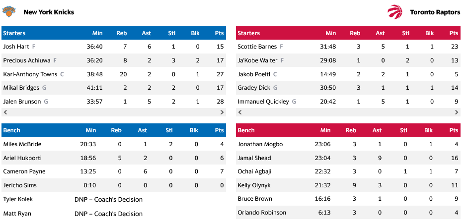Viewport: 466px width, 220px height.
Task: Click the Toronto Raptors logo
Action: coord(395,11)
